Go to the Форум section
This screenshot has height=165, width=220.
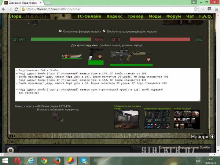click(x=174, y=16)
